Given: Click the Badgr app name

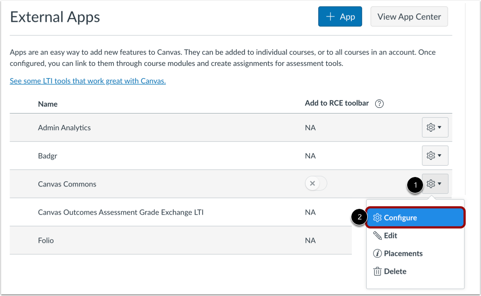Looking at the screenshot, I should [47, 156].
